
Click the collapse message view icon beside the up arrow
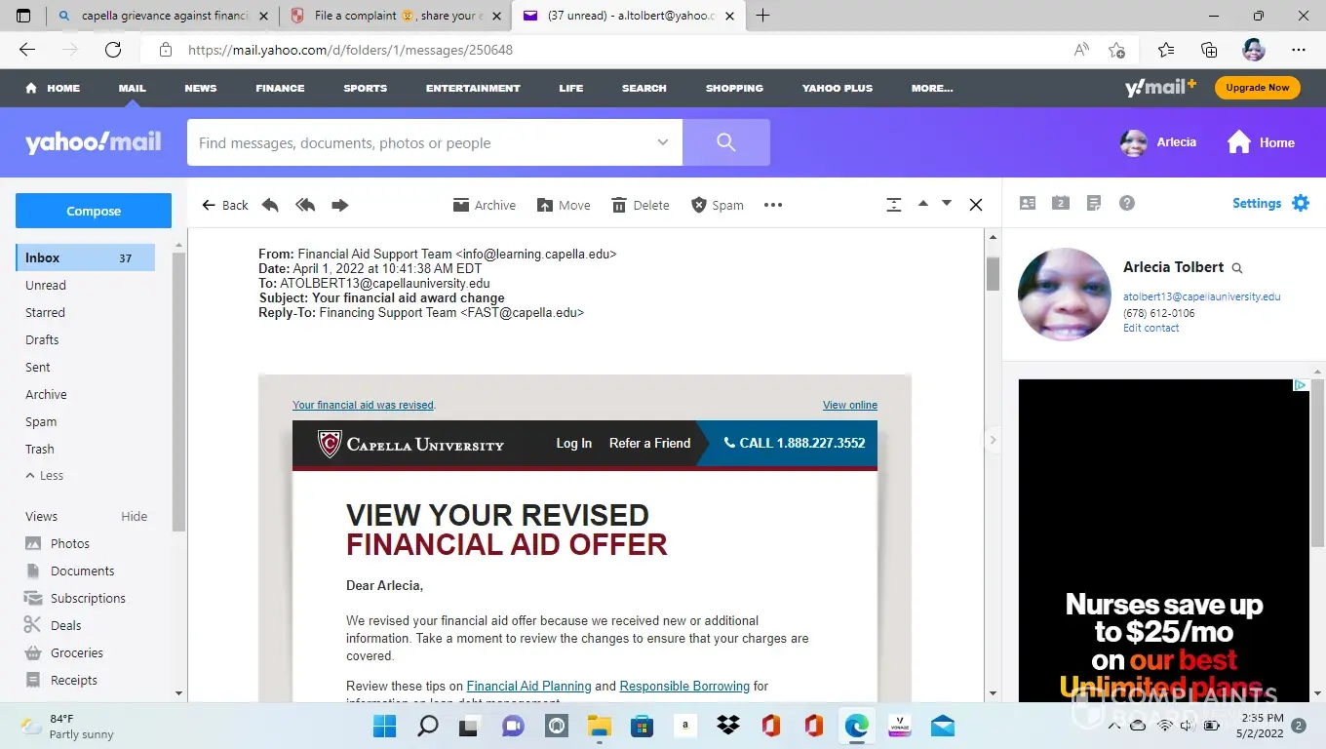click(x=894, y=205)
